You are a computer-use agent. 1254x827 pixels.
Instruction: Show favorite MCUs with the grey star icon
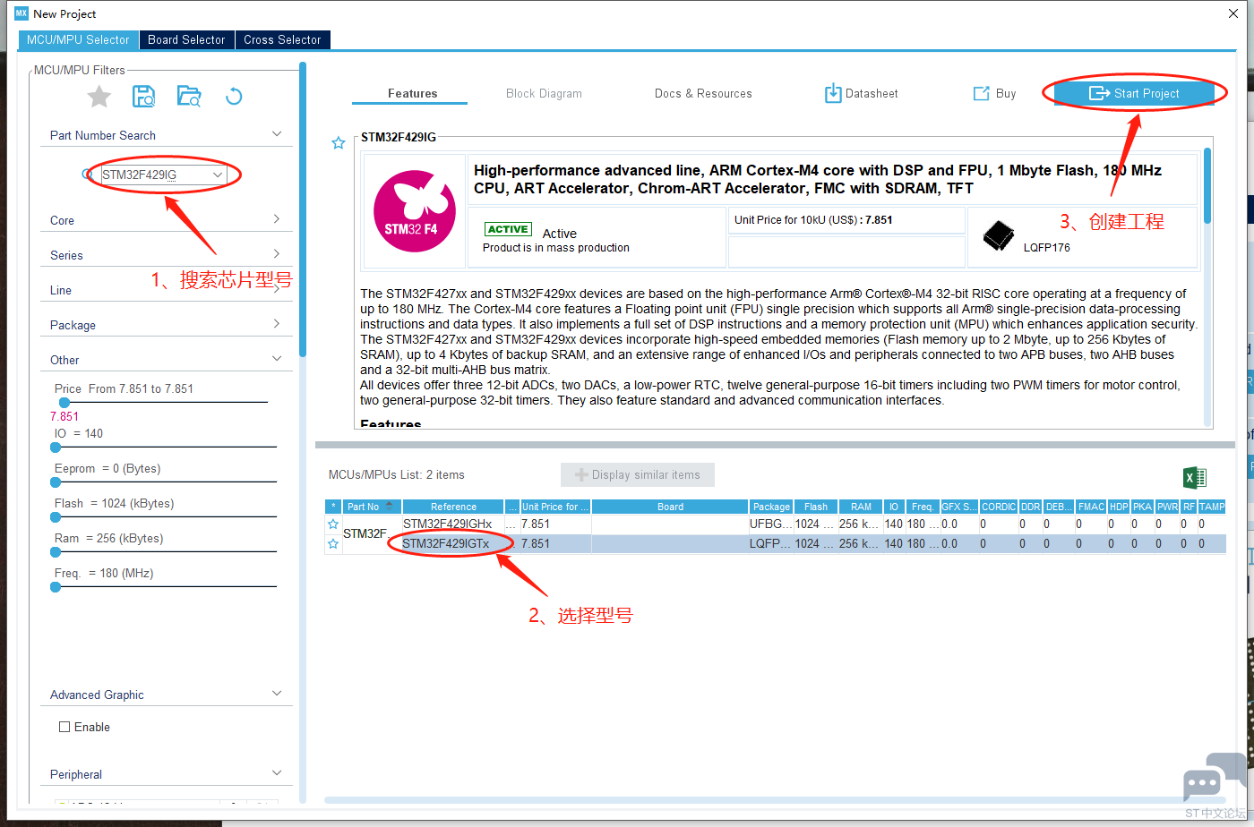click(99, 97)
